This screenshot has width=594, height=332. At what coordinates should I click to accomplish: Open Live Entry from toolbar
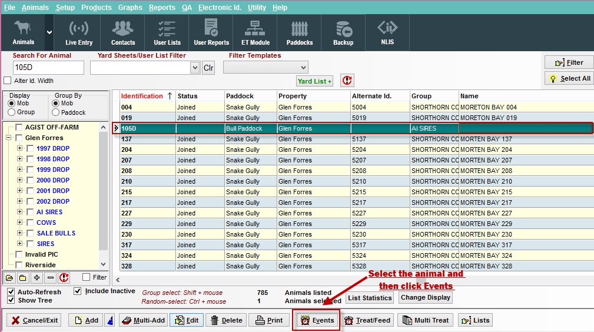click(x=79, y=33)
